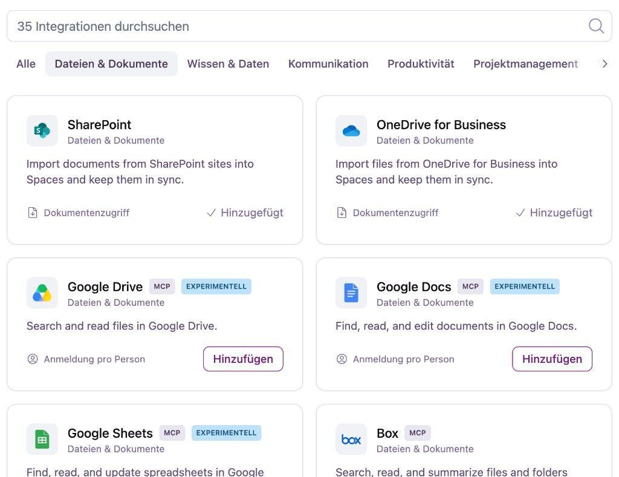Open the Projektmanagement category tab
Viewport: 619px width, 477px height.
[525, 64]
